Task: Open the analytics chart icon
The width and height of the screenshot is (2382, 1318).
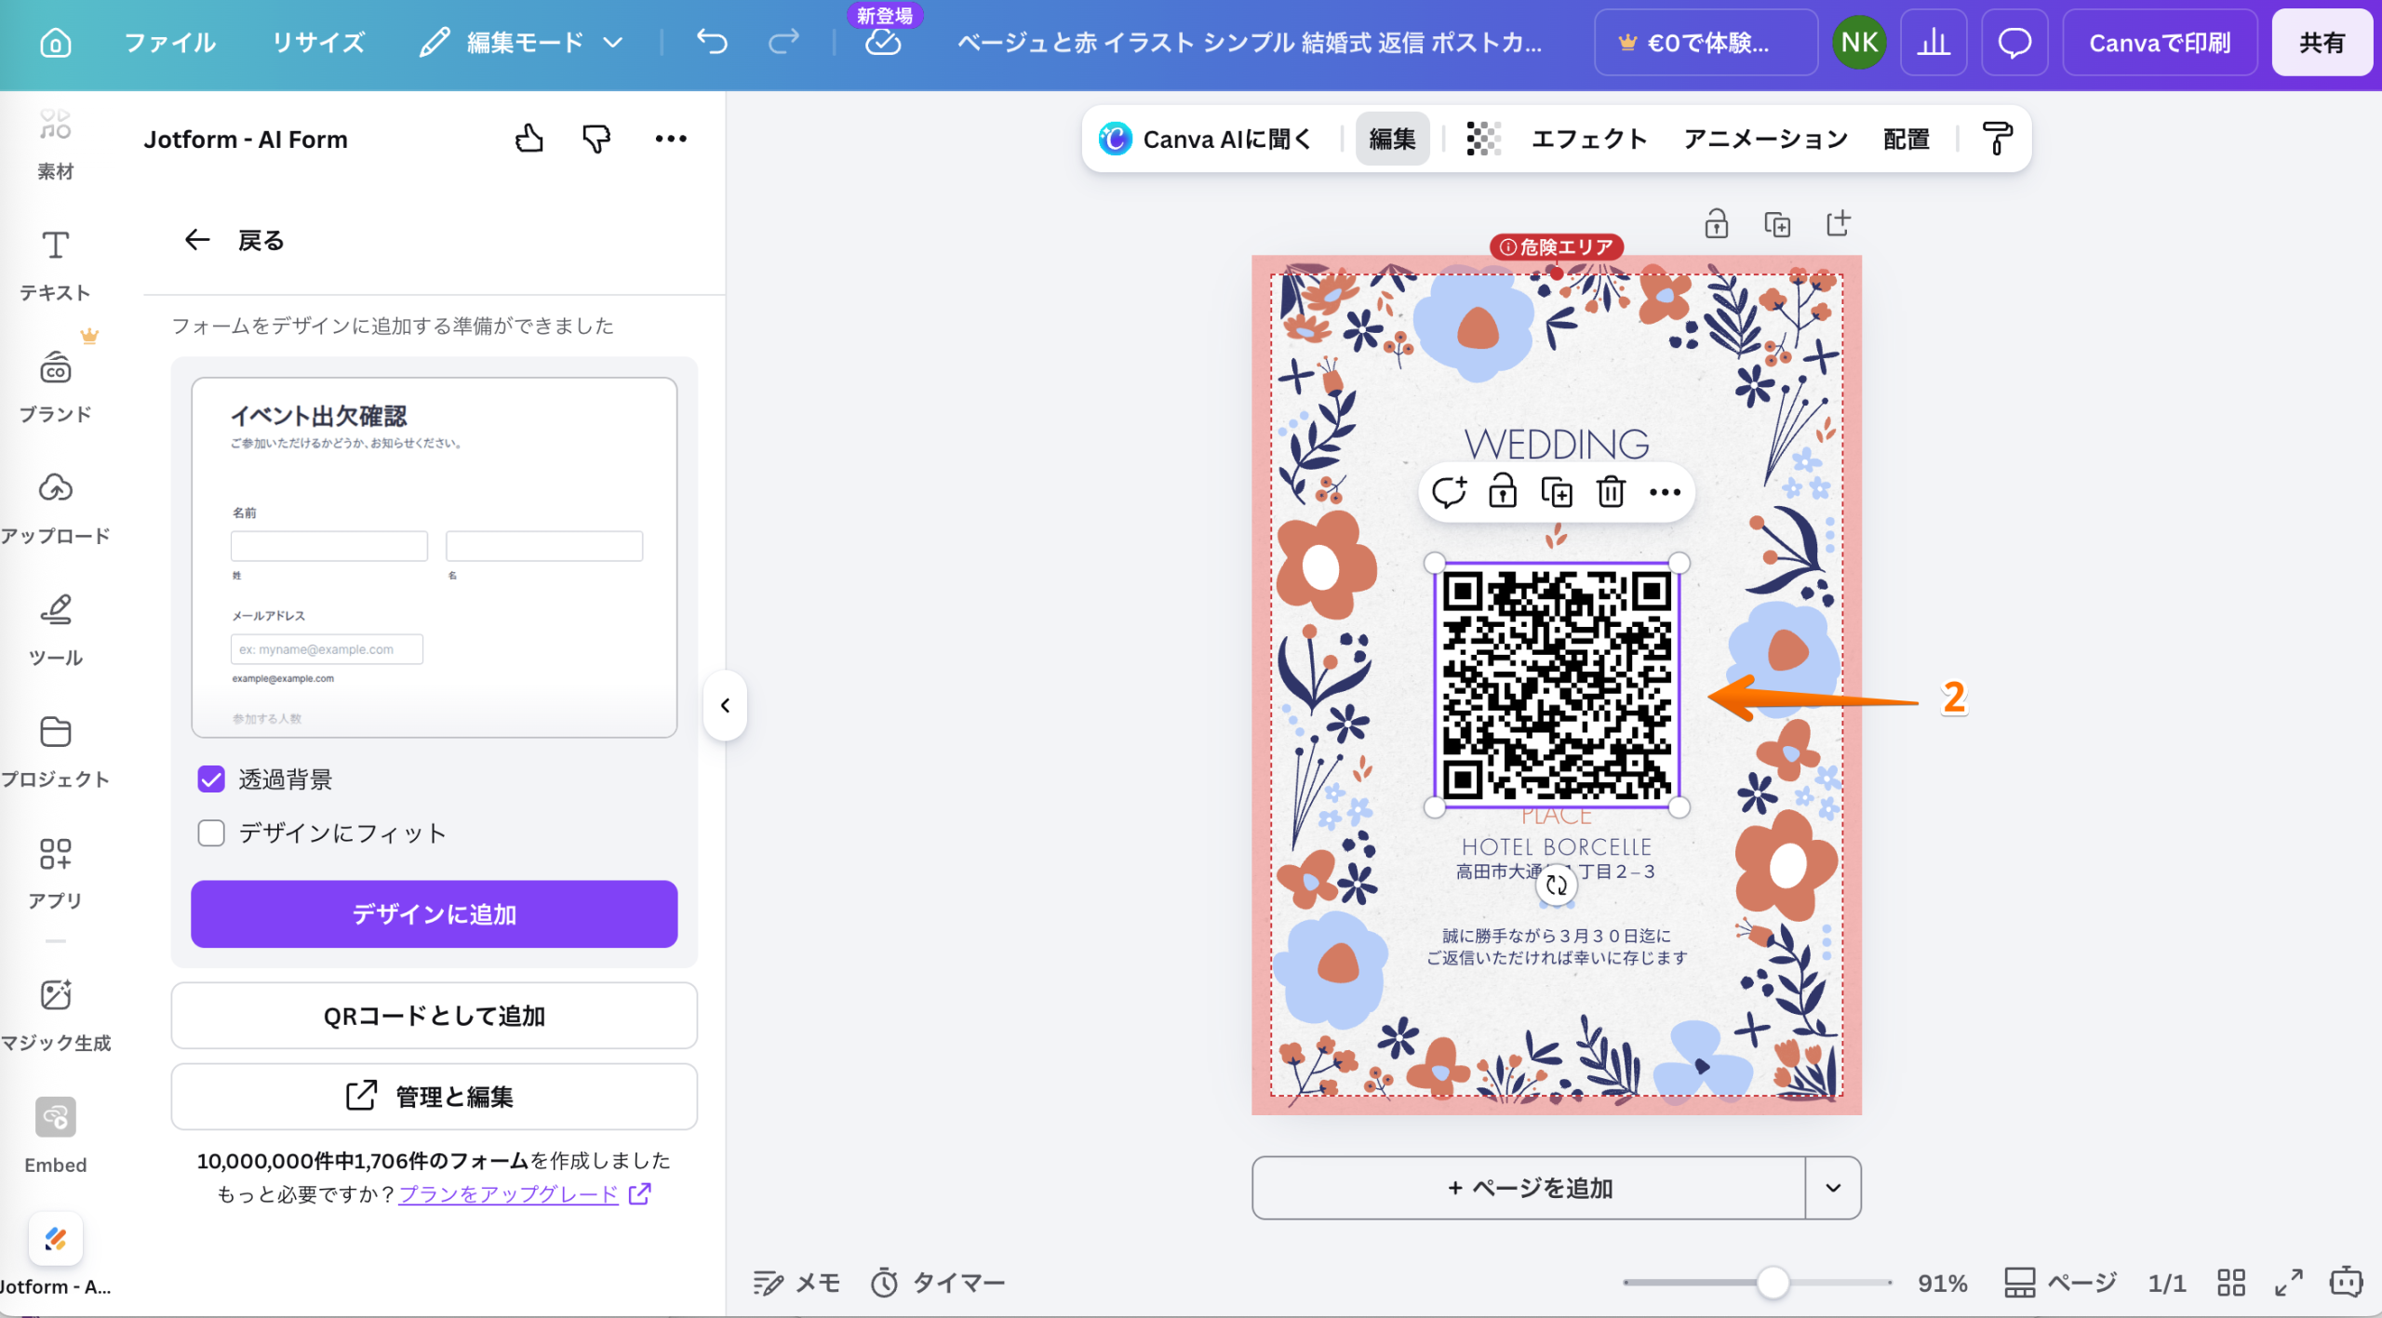Action: point(1934,43)
